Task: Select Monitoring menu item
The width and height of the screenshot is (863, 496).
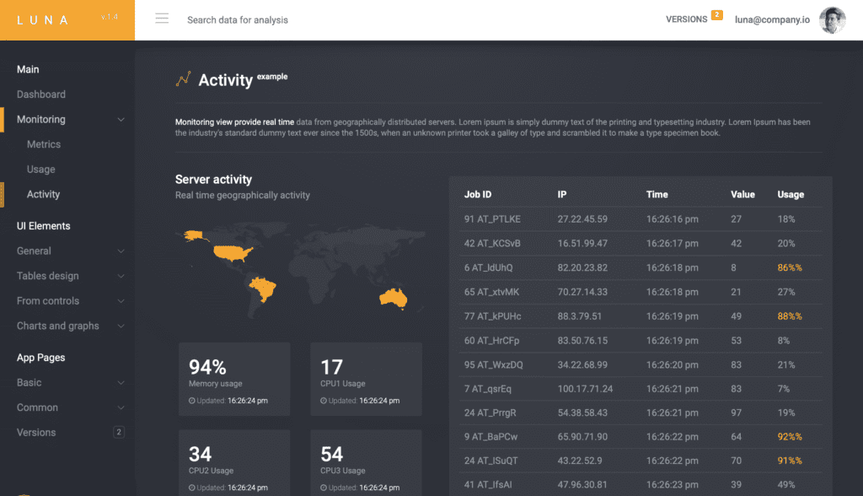Action: click(41, 119)
